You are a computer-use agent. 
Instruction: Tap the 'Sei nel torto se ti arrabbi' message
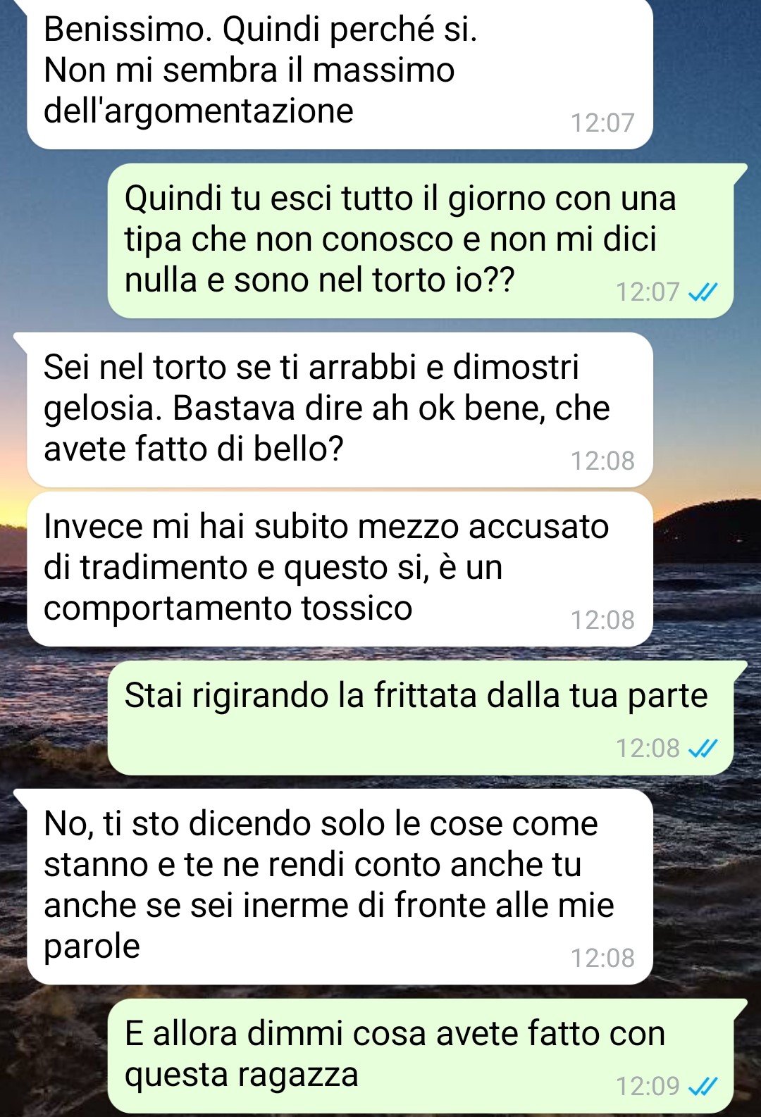[x=340, y=410]
